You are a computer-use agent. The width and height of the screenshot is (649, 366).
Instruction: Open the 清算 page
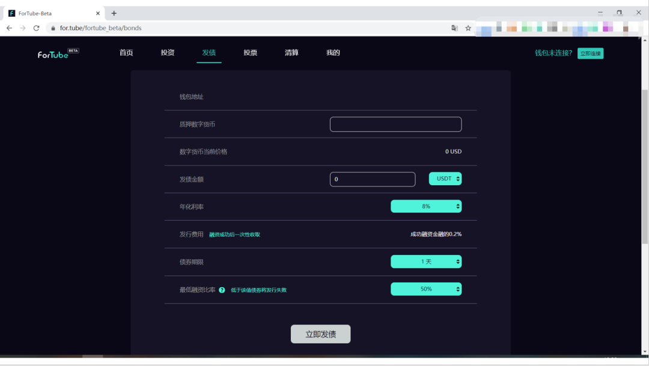pyautogui.click(x=291, y=53)
